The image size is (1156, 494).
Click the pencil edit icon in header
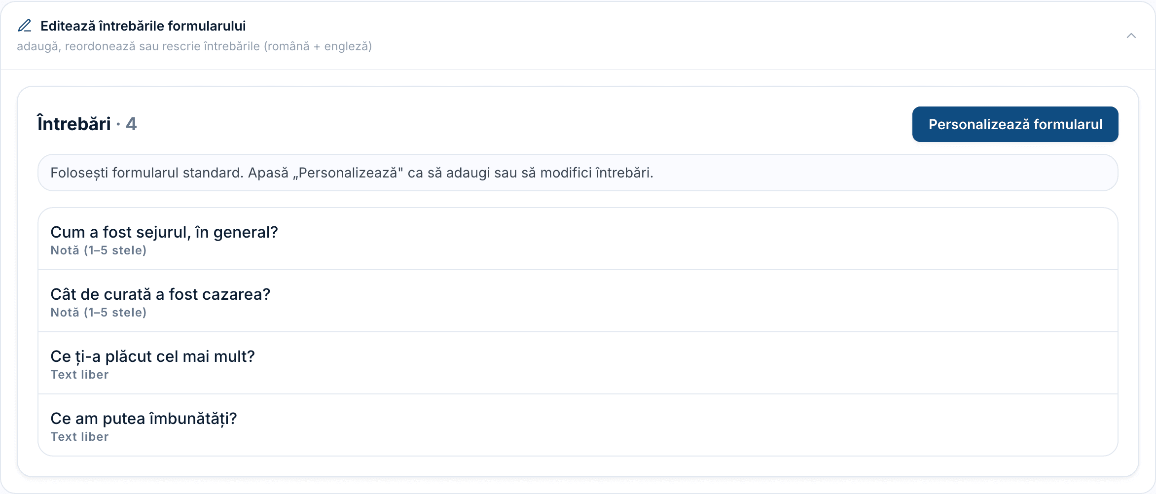point(25,26)
